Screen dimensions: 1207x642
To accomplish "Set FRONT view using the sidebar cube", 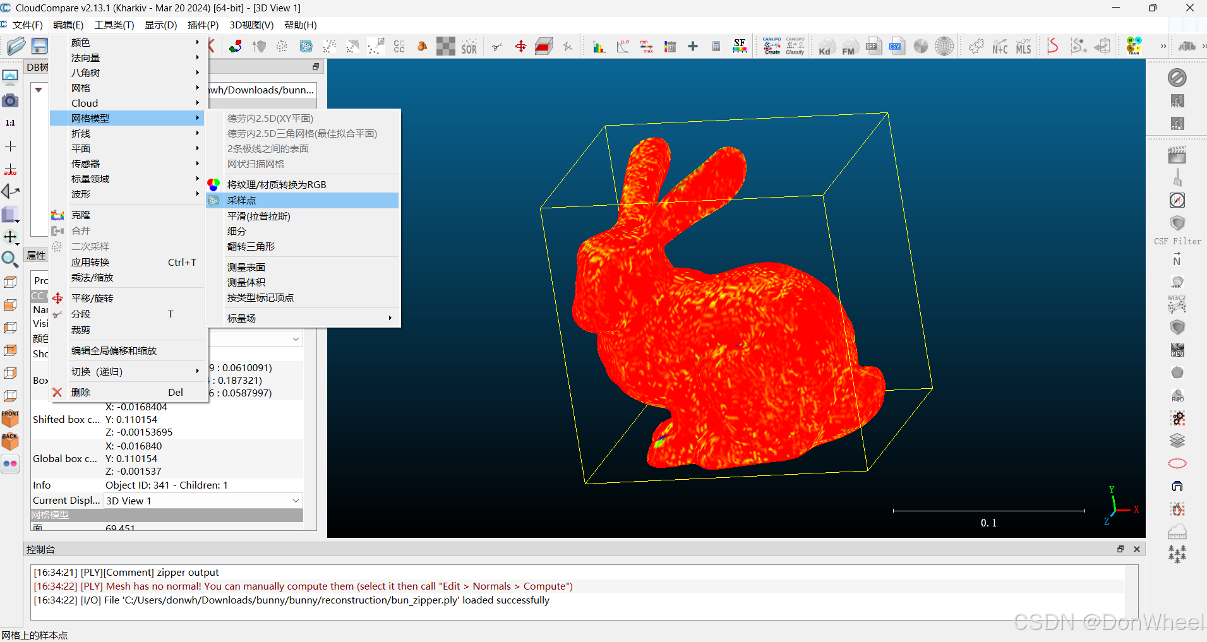I will (10, 418).
